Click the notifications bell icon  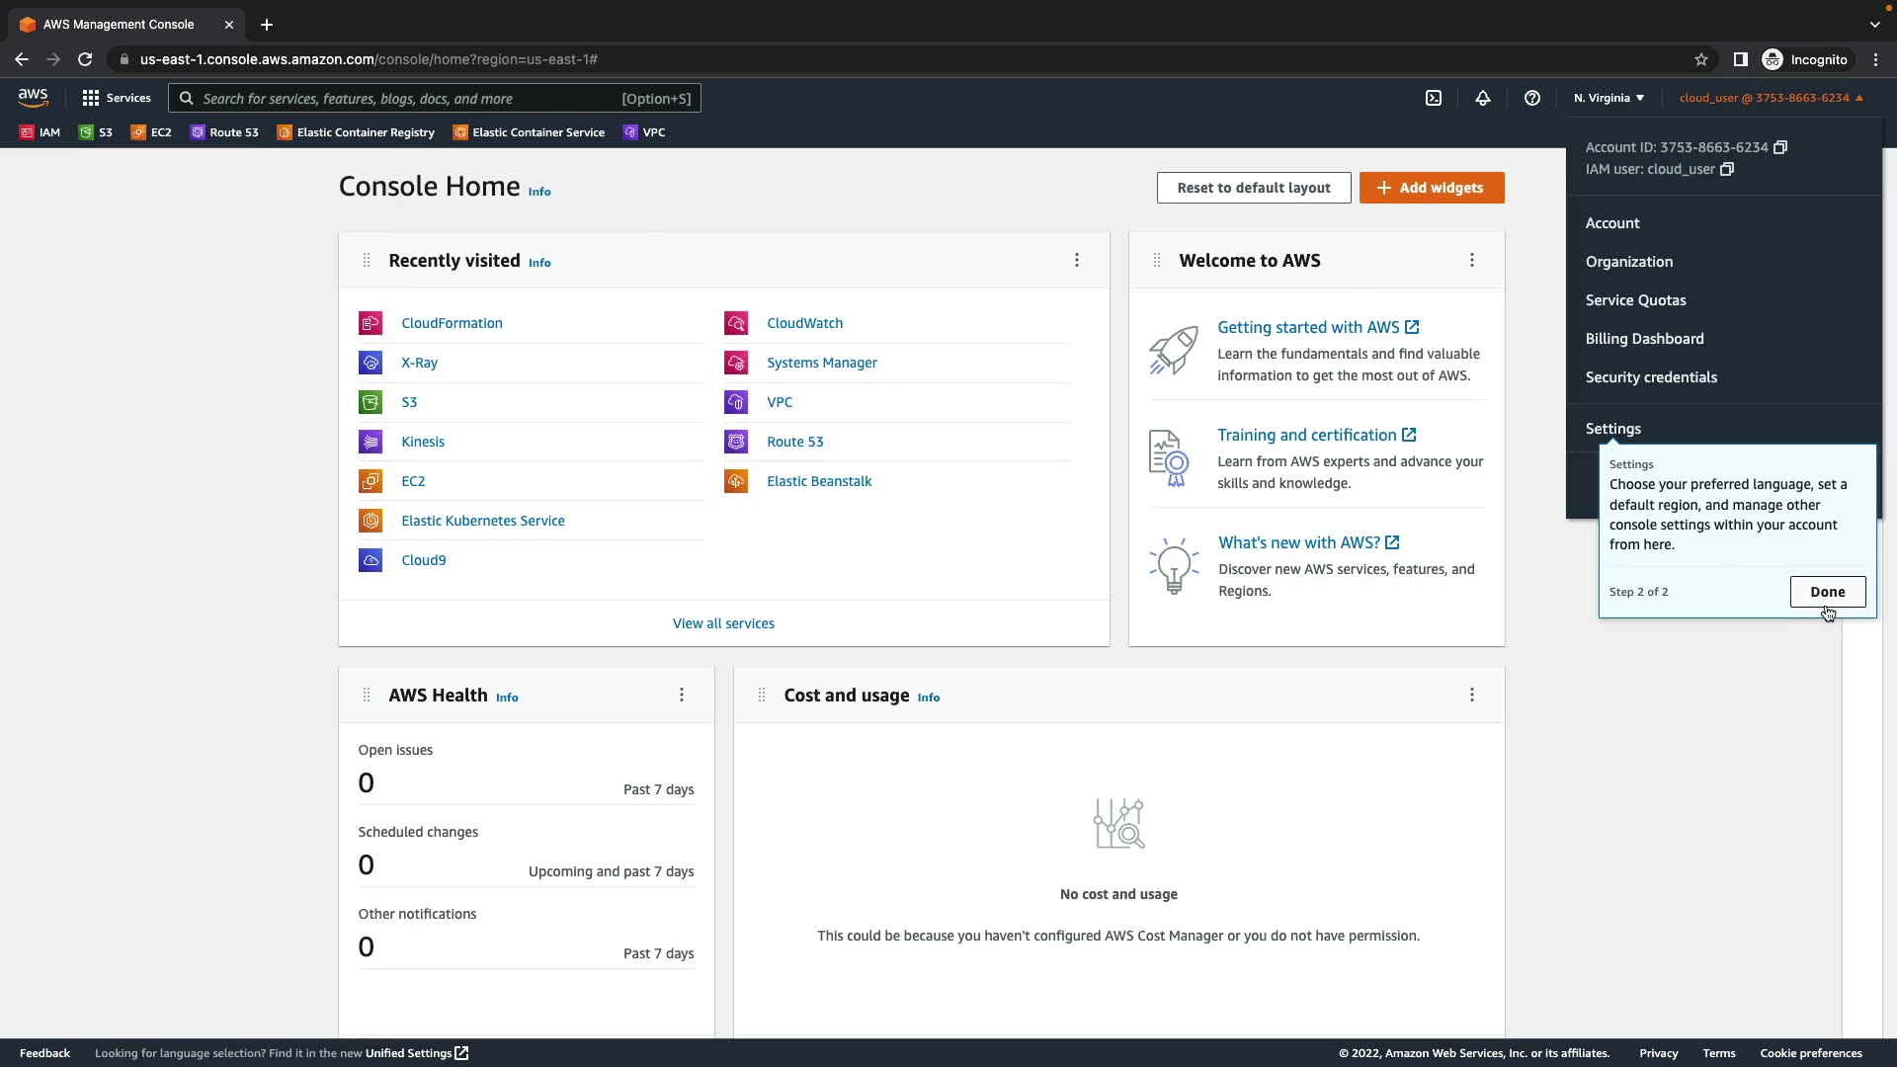tap(1483, 98)
